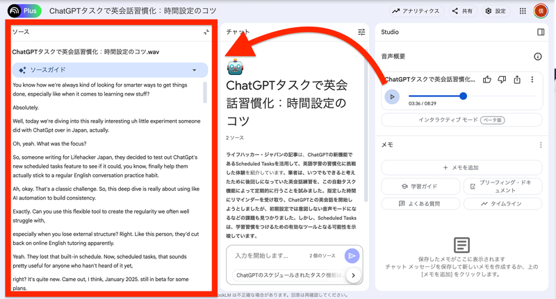
Task: Open chat configuration sliders icon
Action: pyautogui.click(x=361, y=32)
